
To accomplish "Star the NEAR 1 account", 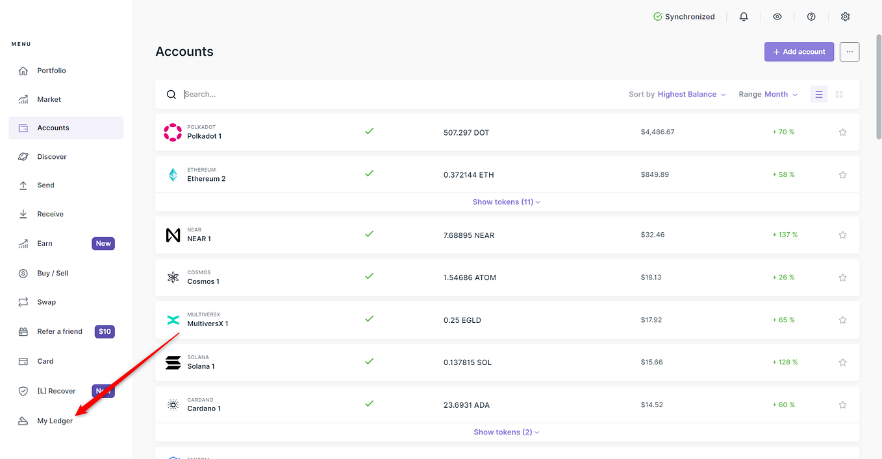I will click(842, 235).
